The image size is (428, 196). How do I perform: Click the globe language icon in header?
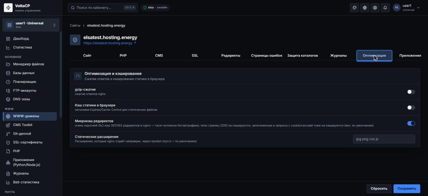365,8
